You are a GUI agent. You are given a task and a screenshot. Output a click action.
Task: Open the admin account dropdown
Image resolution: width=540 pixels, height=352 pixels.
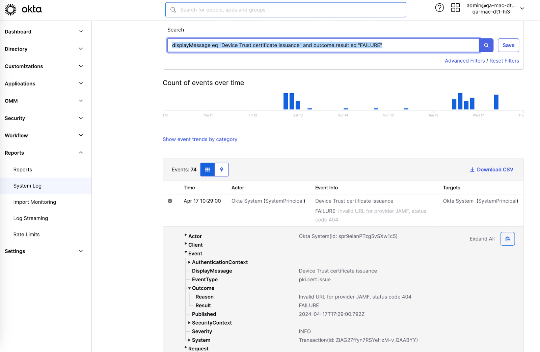click(x=495, y=9)
